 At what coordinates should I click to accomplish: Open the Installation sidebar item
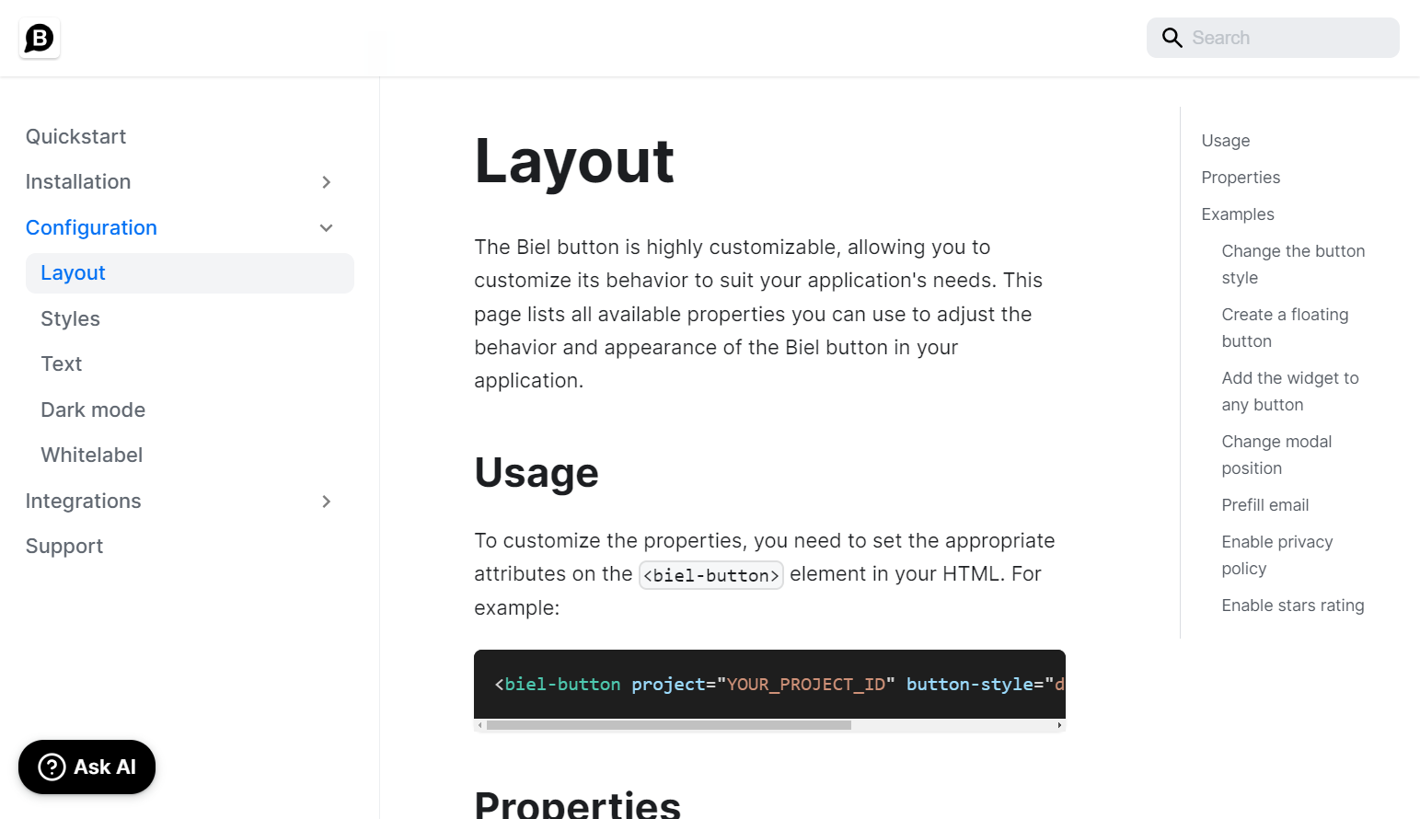pyautogui.click(x=78, y=182)
